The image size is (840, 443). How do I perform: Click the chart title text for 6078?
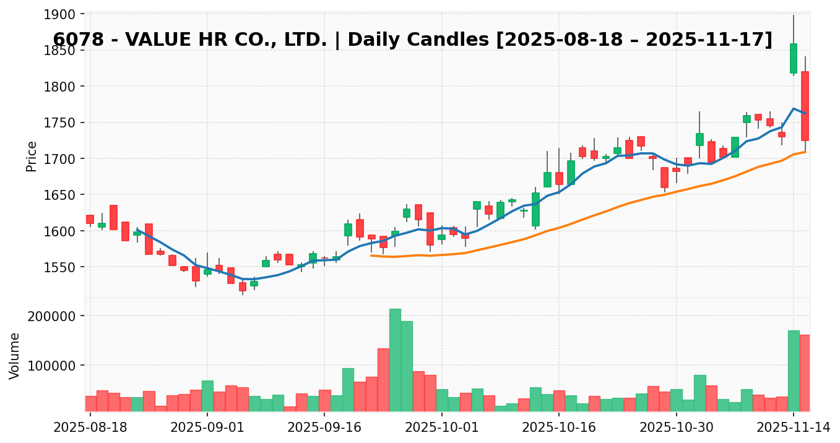412,40
